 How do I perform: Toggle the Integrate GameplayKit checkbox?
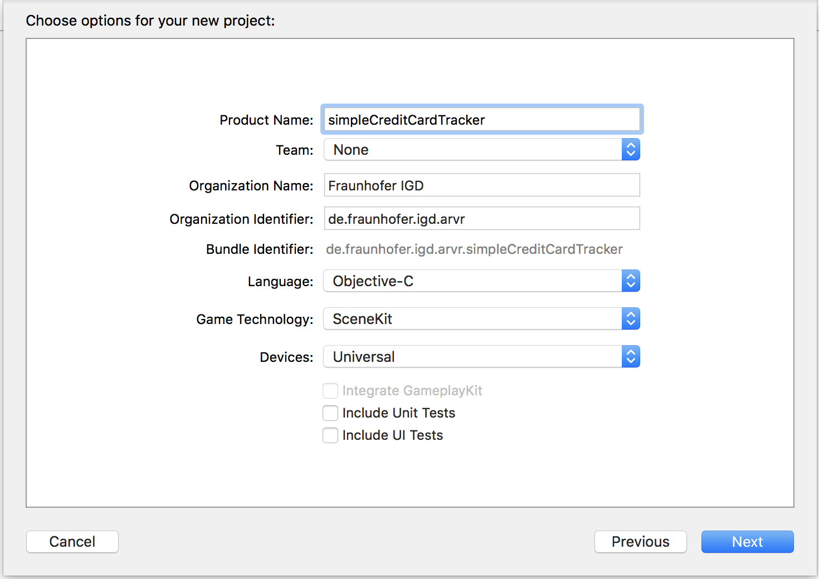pos(330,391)
